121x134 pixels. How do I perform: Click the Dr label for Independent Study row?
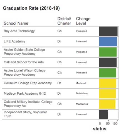click(x=59, y=114)
